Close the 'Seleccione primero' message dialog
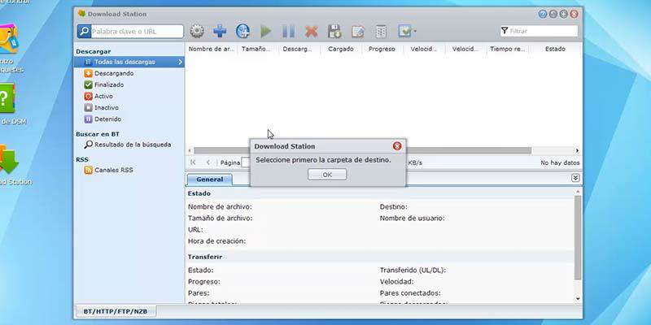This screenshot has width=651, height=325. pyautogui.click(x=397, y=146)
